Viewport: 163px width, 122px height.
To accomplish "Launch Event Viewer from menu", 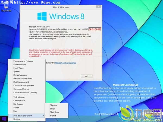I will tap(27, 68).
